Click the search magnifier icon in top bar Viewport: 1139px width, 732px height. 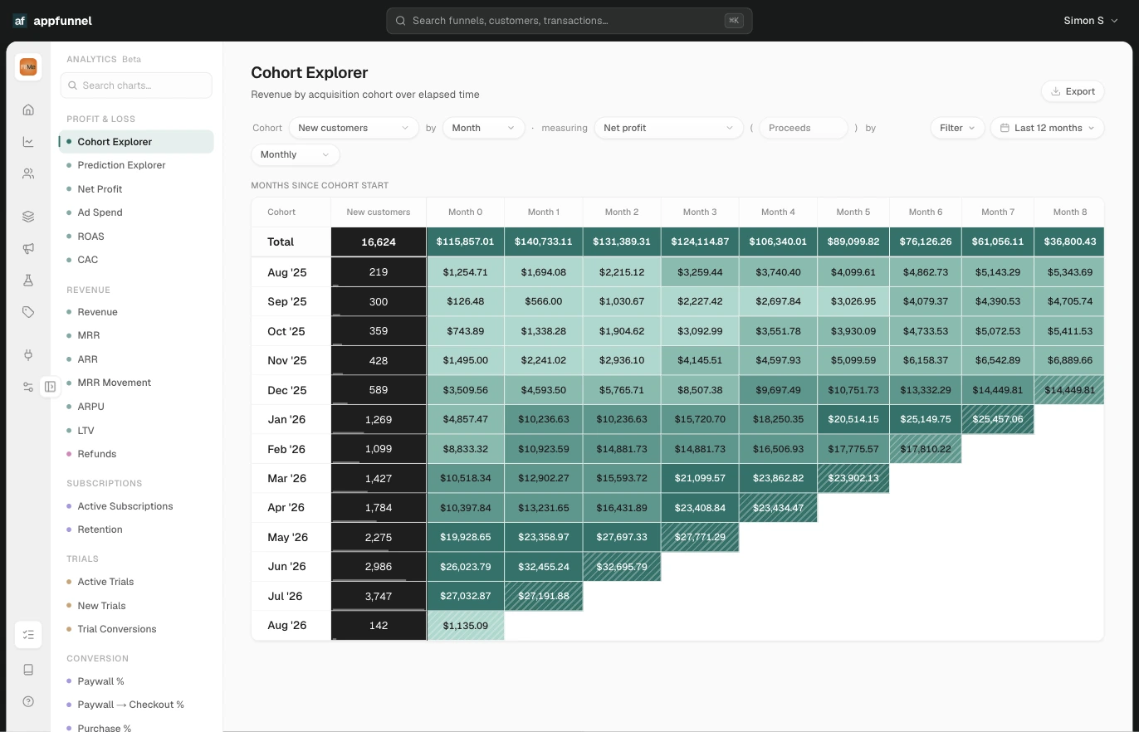point(400,21)
